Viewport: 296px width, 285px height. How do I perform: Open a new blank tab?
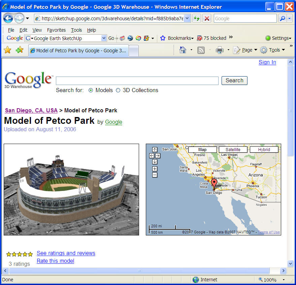(134, 51)
